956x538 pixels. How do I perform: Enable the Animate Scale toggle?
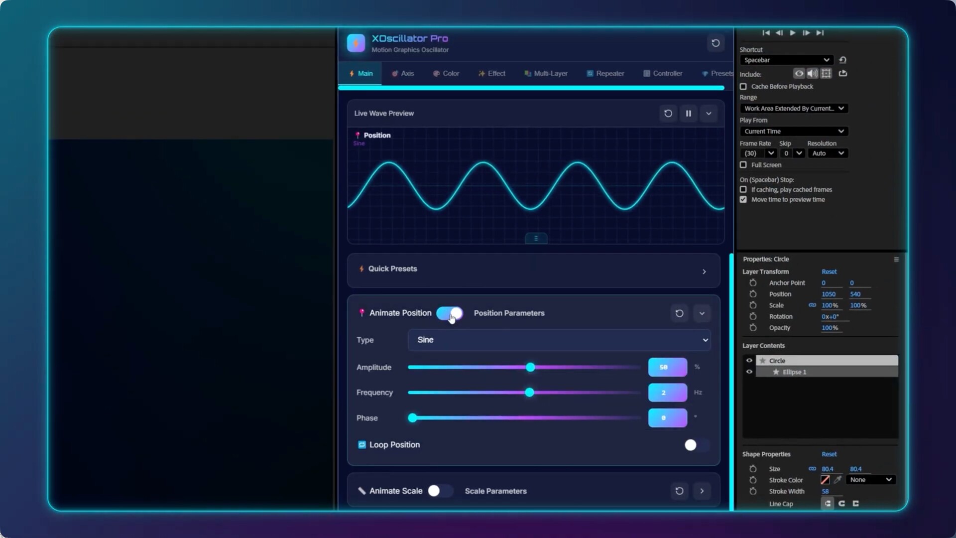(439, 491)
